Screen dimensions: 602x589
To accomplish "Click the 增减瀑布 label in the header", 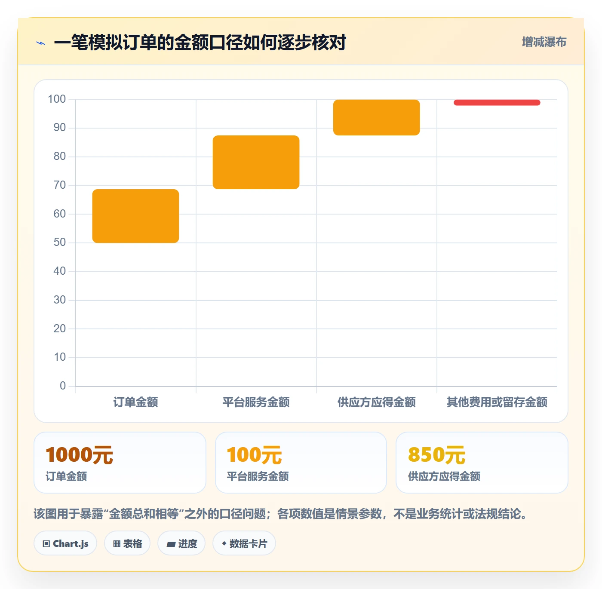I will click(544, 42).
